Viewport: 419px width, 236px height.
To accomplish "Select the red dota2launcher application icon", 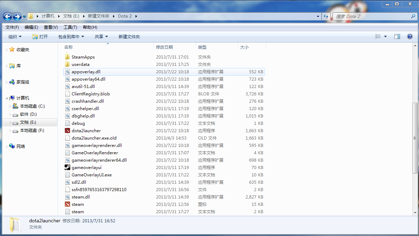I will pyautogui.click(x=67, y=131).
